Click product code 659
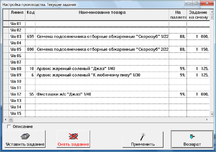The width and height of the screenshot is (216, 152). [x=30, y=36]
